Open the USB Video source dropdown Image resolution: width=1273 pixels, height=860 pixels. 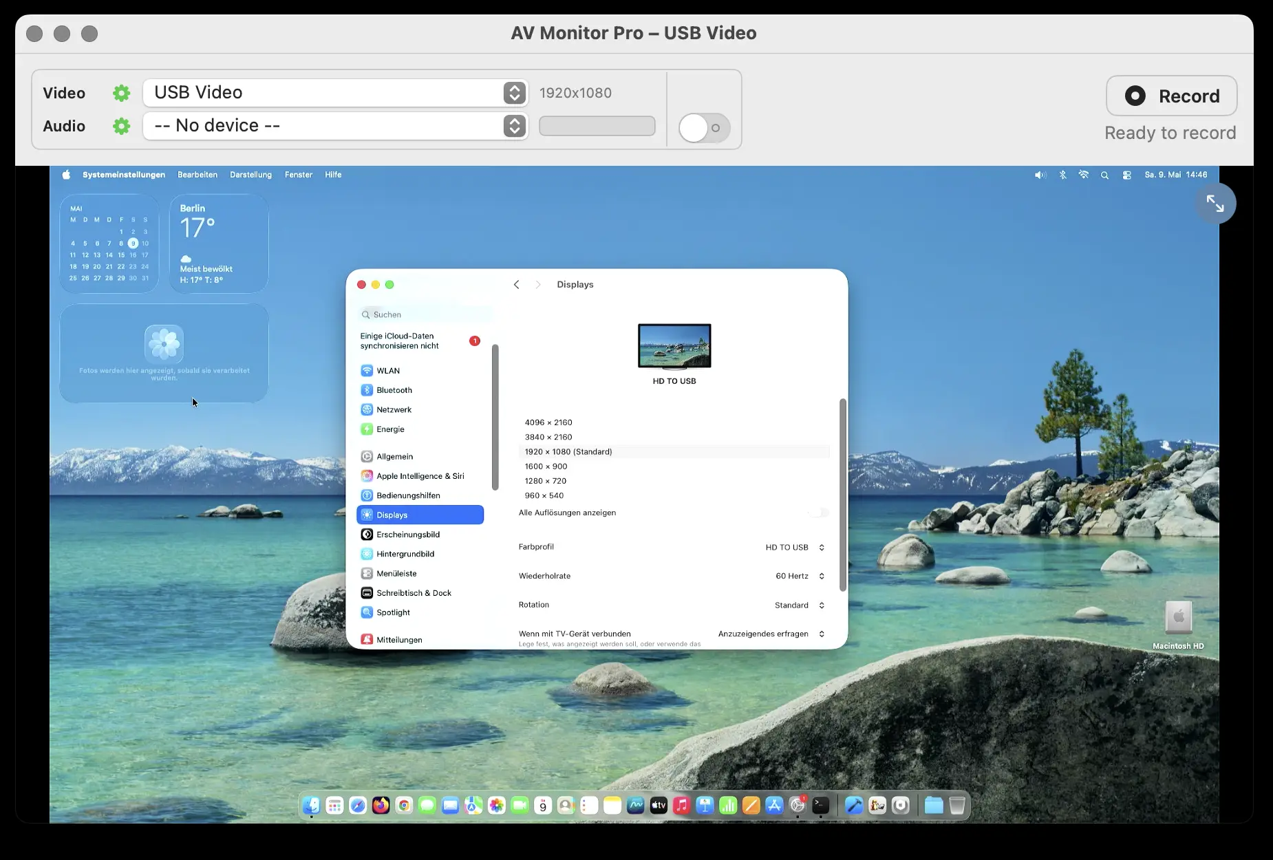coord(336,93)
